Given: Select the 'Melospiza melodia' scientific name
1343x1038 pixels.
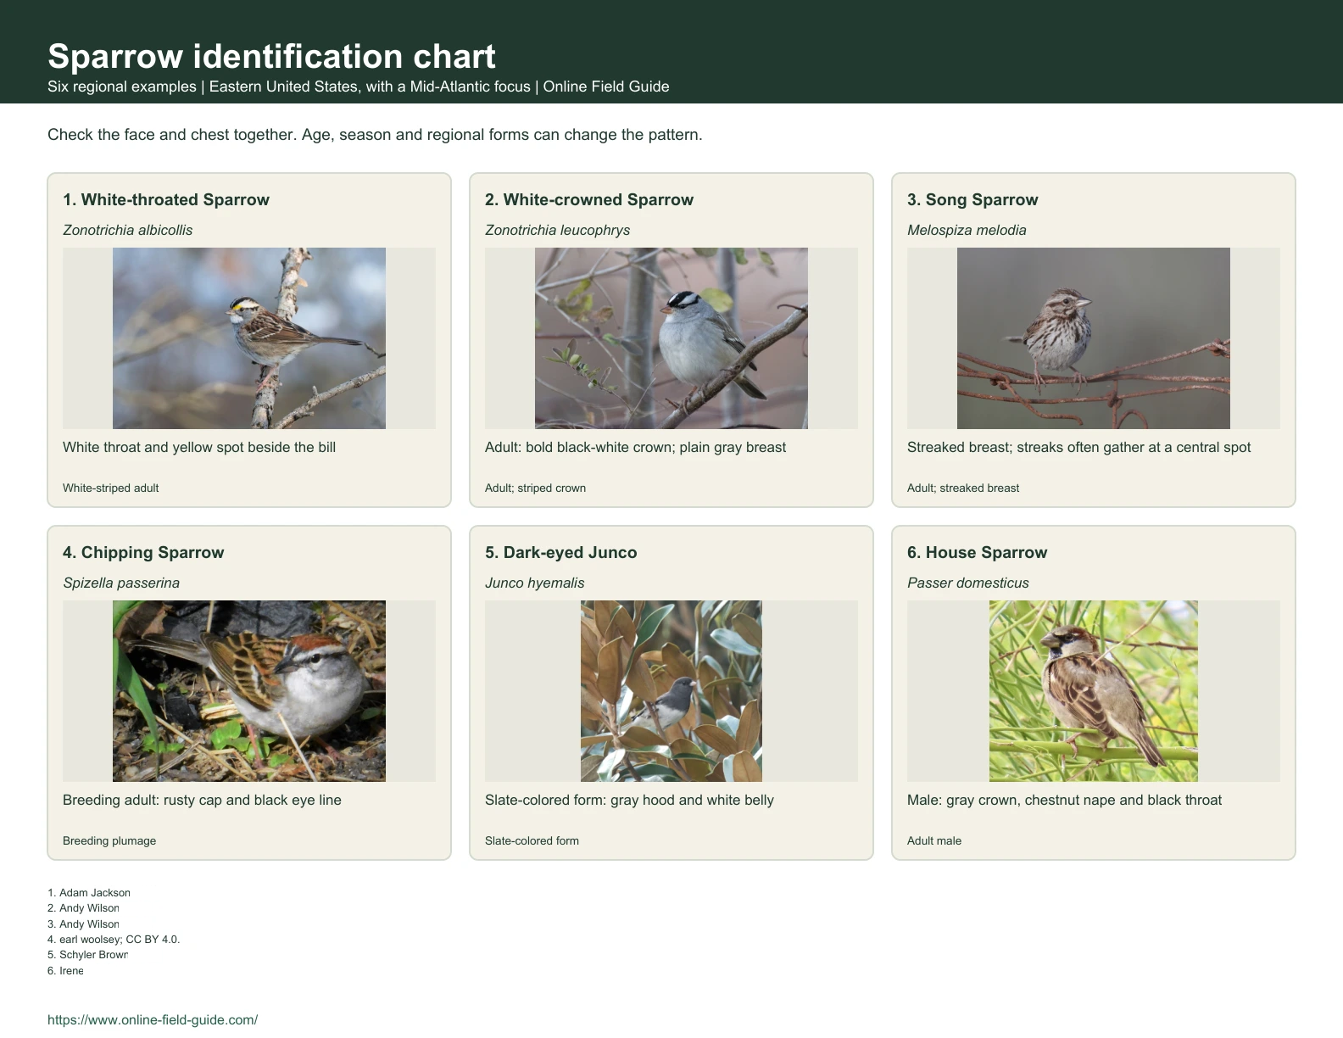Looking at the screenshot, I should [967, 230].
